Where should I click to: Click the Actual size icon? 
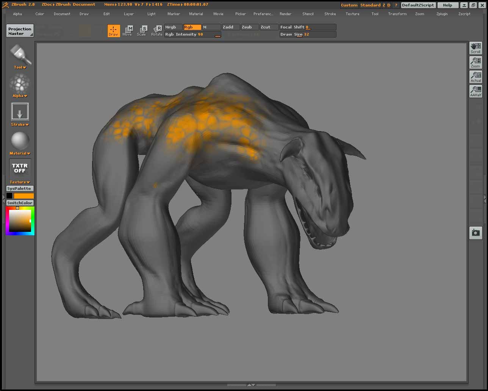475,77
